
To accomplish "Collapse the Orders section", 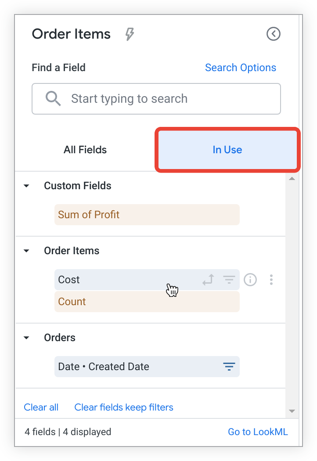I will coord(26,337).
